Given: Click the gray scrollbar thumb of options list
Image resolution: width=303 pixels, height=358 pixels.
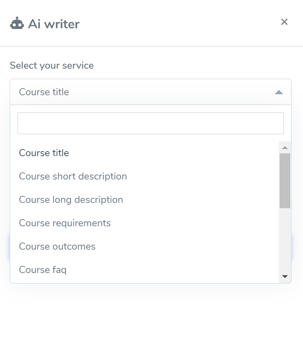Looking at the screenshot, I should click(x=285, y=181).
